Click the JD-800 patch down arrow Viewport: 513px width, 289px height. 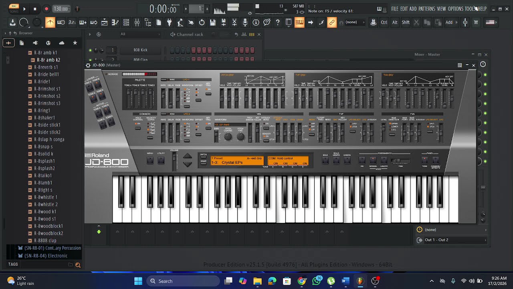click(187, 164)
